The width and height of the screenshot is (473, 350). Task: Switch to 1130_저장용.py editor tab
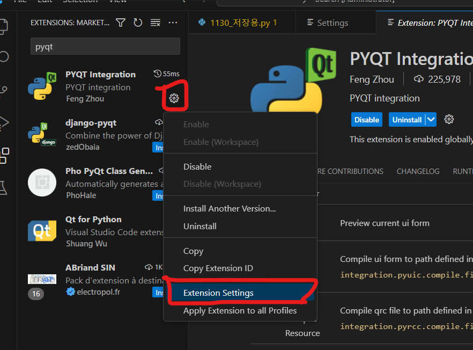tap(242, 23)
